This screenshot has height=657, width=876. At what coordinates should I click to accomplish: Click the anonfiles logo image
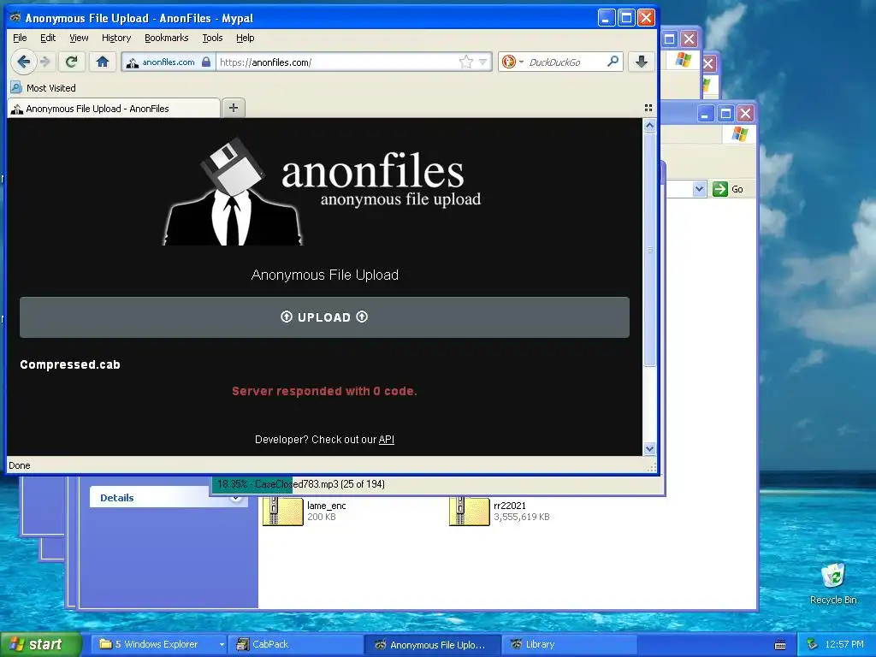322,191
